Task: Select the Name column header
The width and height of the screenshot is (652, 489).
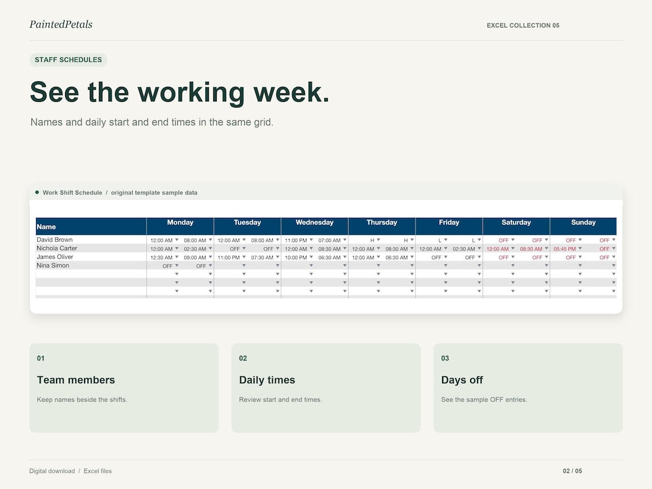Action: coord(91,226)
